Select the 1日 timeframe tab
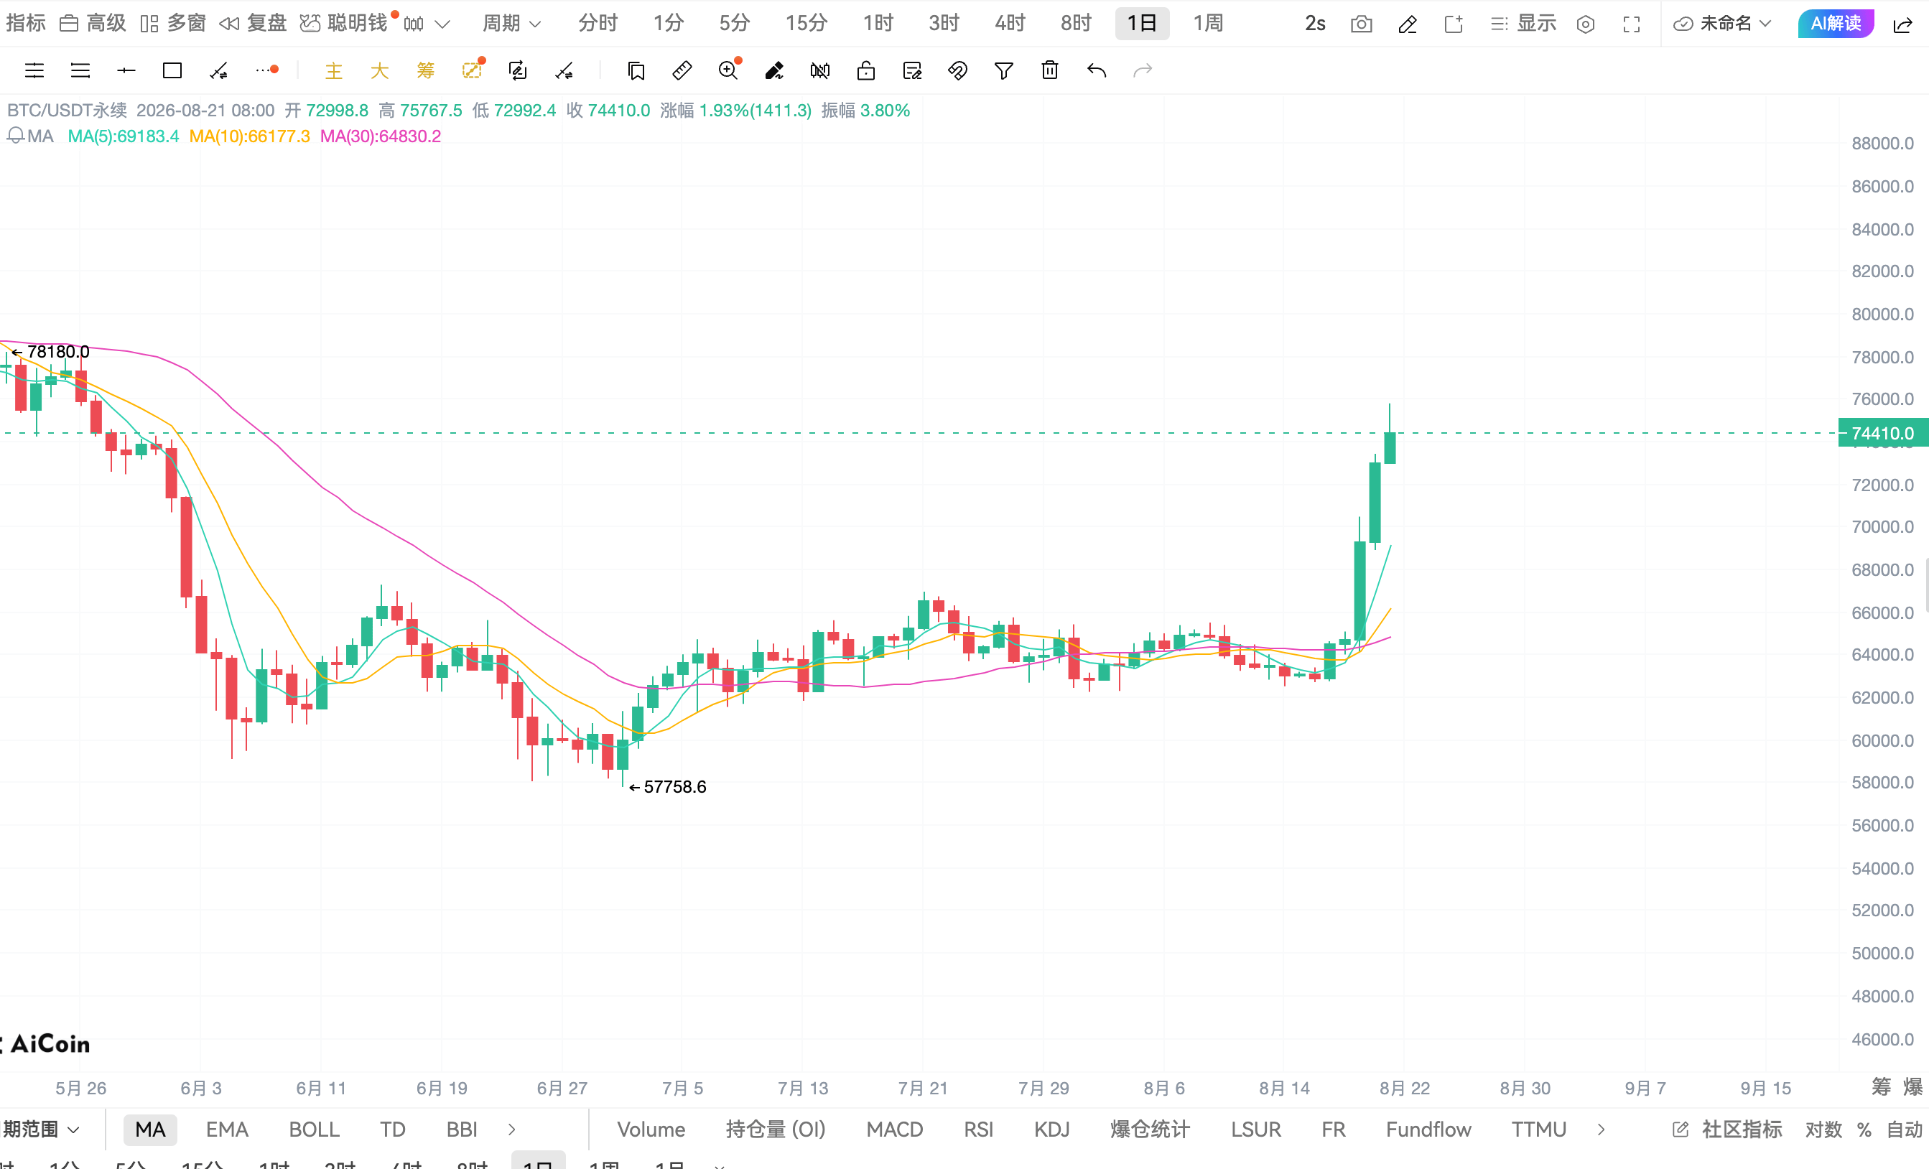The width and height of the screenshot is (1929, 1169). tap(1142, 24)
